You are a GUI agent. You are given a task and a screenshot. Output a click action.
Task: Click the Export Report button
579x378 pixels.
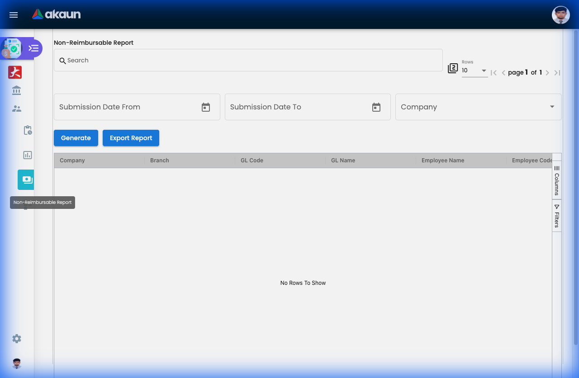pos(131,138)
